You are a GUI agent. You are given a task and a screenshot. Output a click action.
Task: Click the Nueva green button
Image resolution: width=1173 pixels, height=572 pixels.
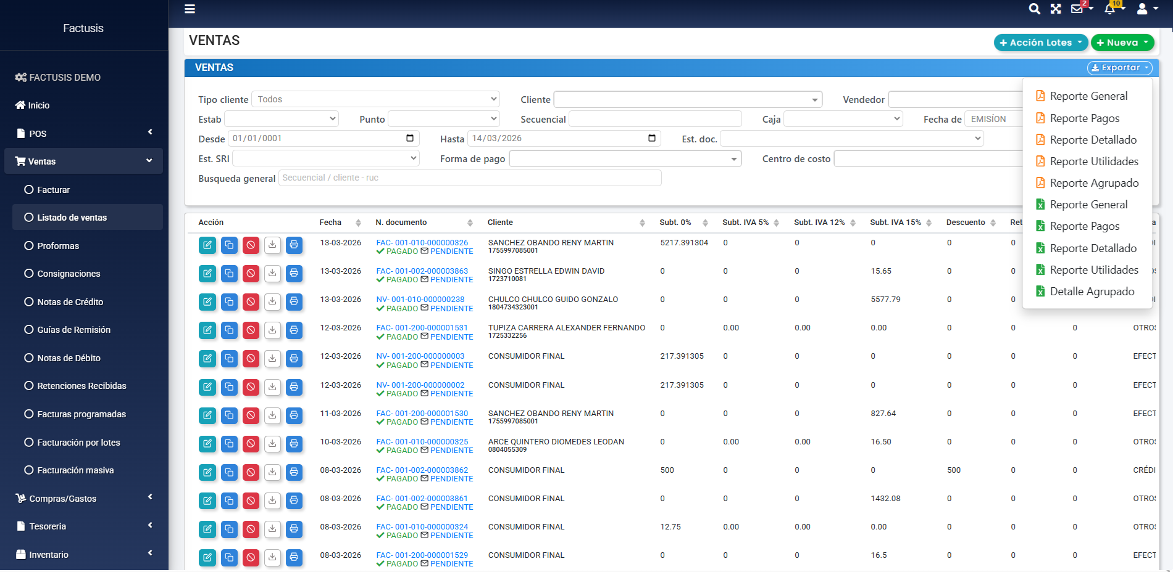pyautogui.click(x=1122, y=43)
